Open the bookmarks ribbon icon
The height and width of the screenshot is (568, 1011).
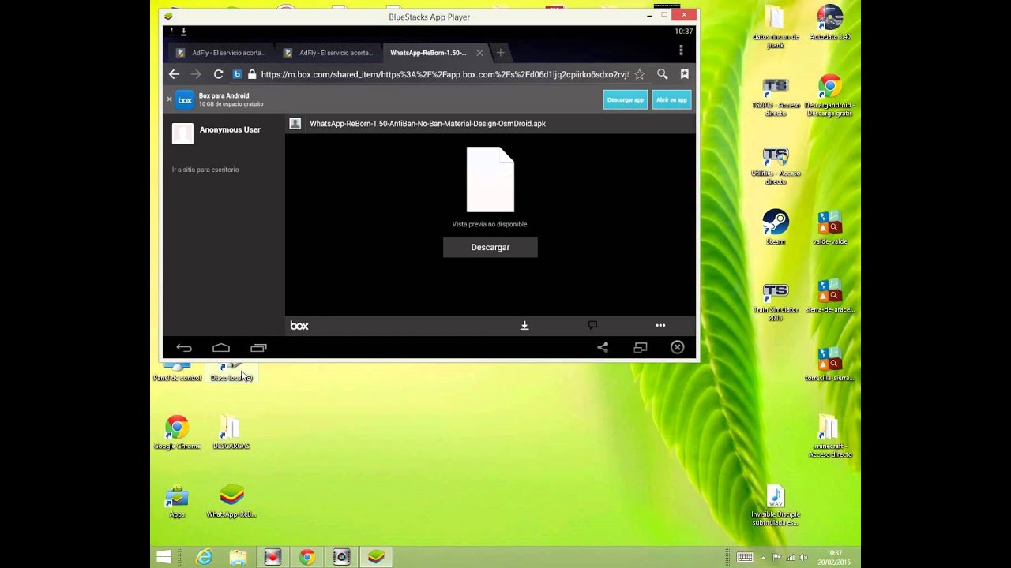[x=685, y=74]
